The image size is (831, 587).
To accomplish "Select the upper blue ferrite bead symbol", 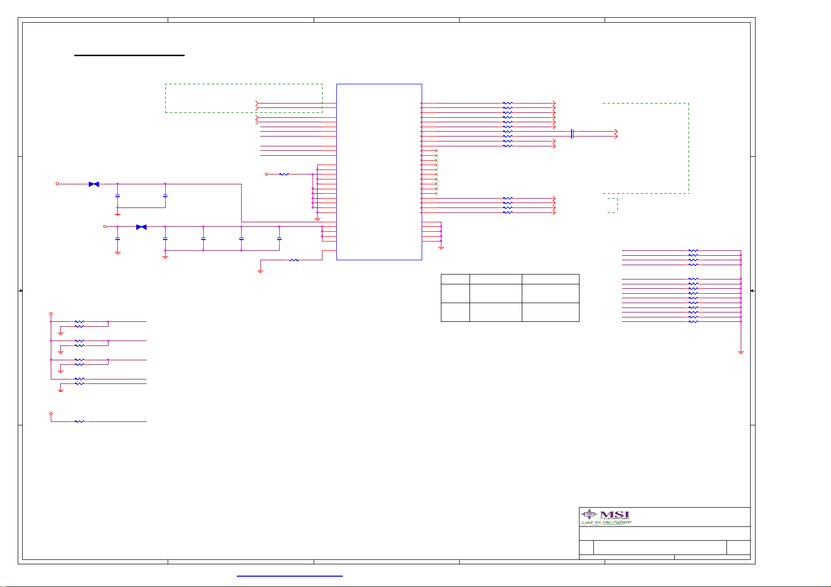I will 94,184.
